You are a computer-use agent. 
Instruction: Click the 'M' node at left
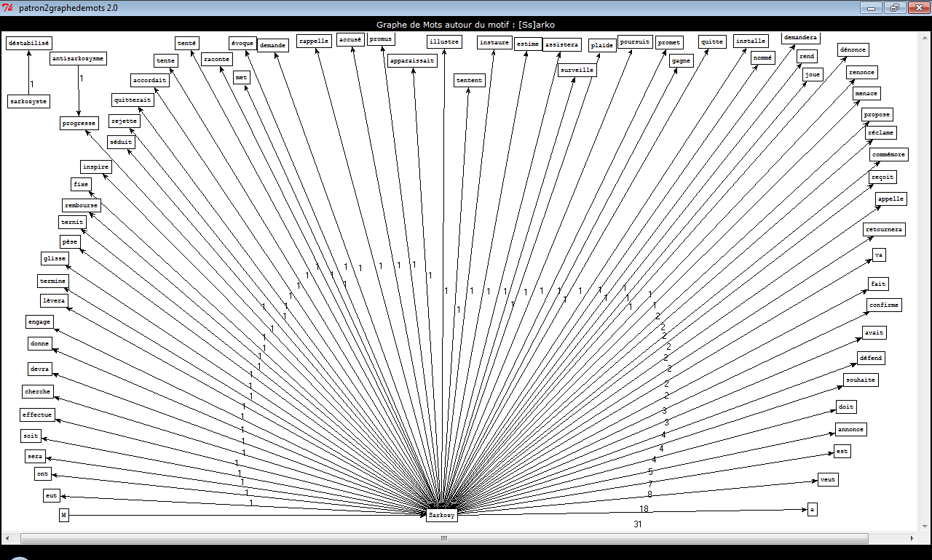pos(64,515)
